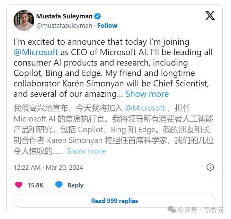Click the blue reply speech bubble icon
Image resolution: width=231 pixels, height=219 pixels.
[59, 185]
